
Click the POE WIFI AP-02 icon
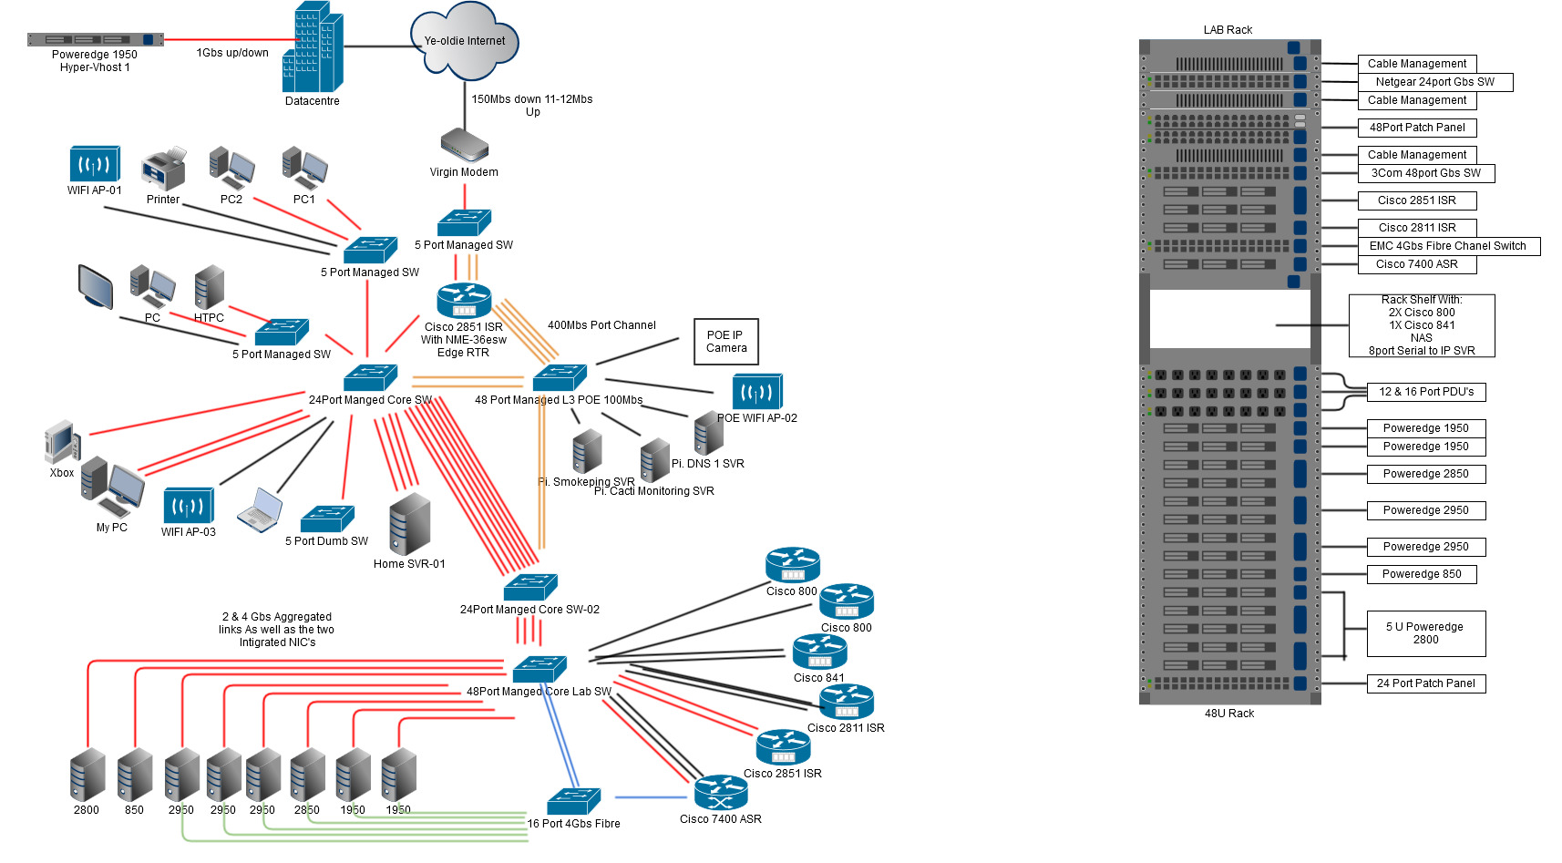tap(757, 392)
